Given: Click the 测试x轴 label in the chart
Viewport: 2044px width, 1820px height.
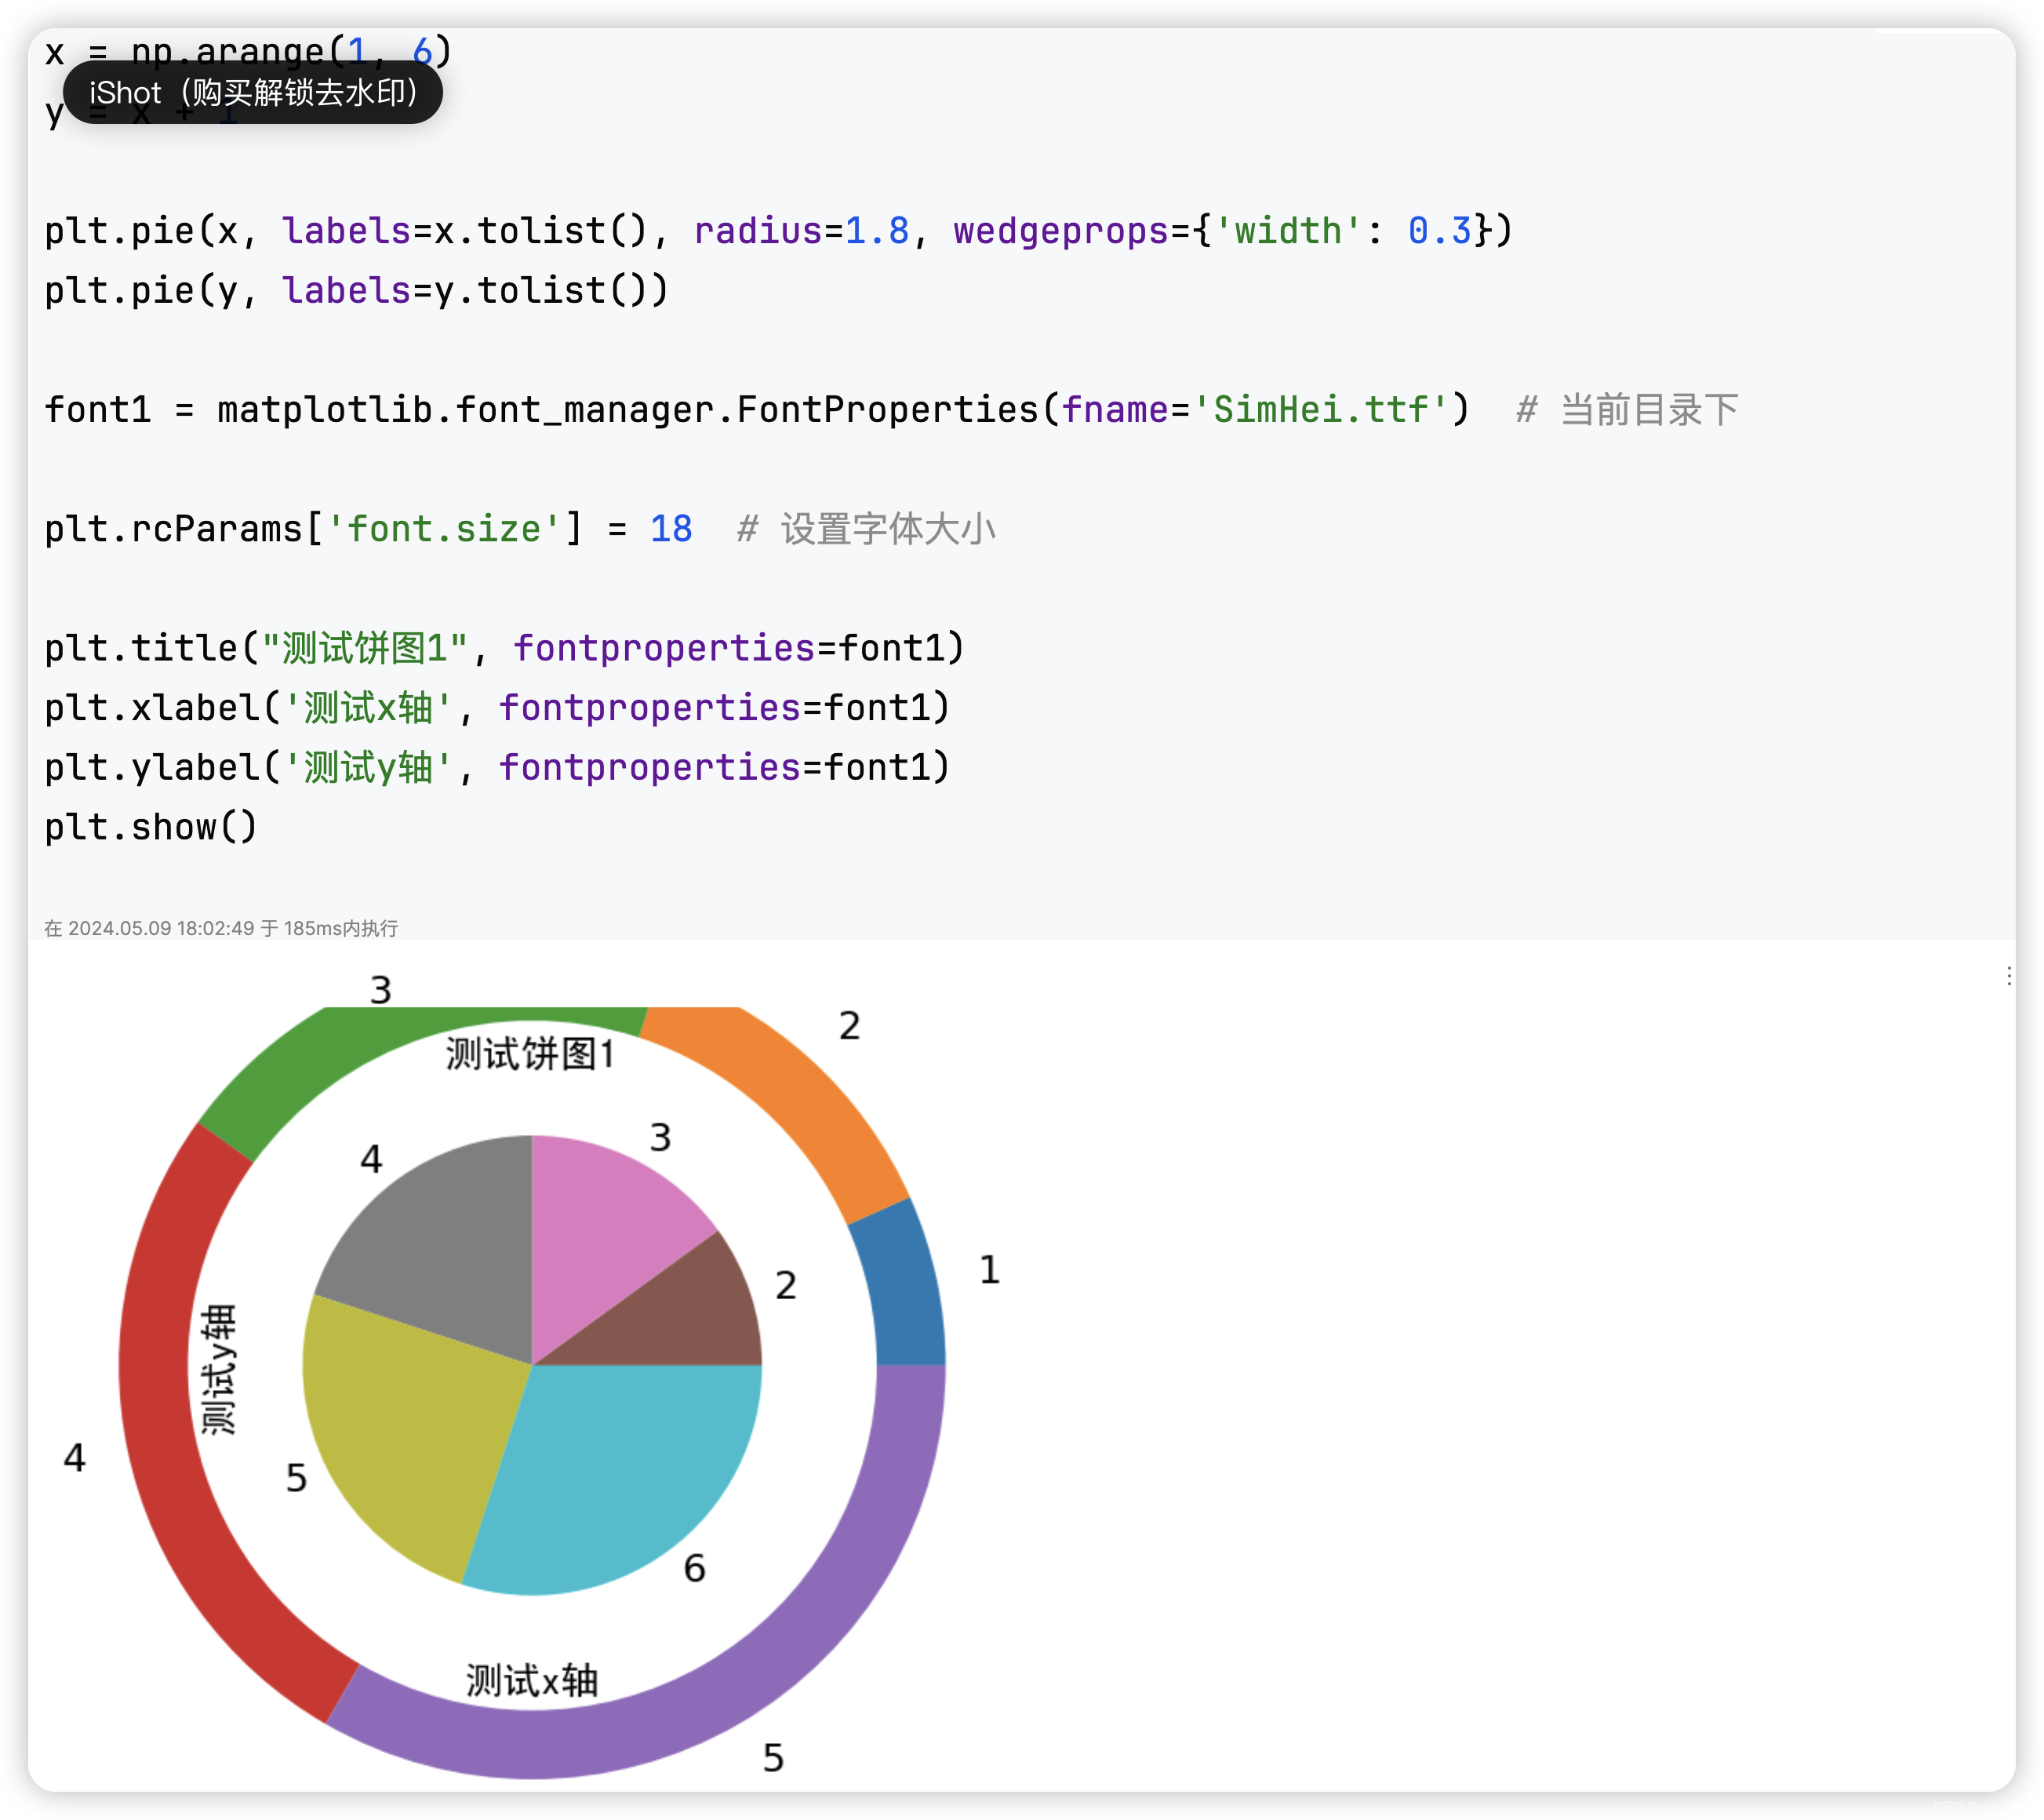Looking at the screenshot, I should [531, 1680].
